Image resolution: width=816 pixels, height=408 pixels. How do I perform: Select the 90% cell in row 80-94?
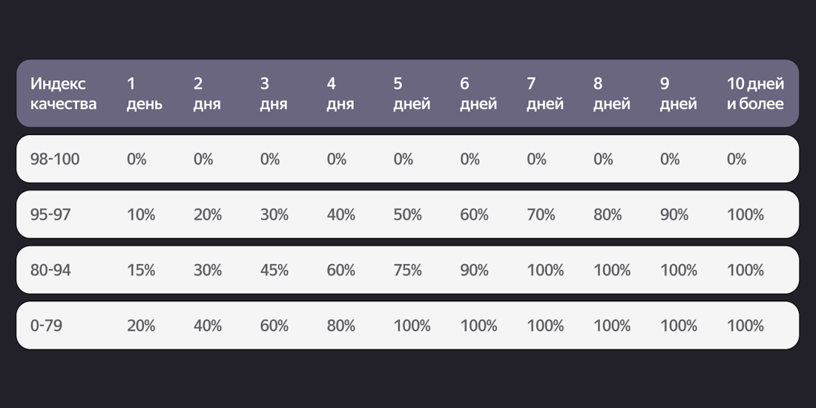click(x=474, y=270)
